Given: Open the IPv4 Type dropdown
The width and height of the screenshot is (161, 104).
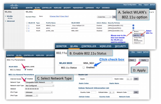Looking at the screenshot, I should tap(39, 92).
